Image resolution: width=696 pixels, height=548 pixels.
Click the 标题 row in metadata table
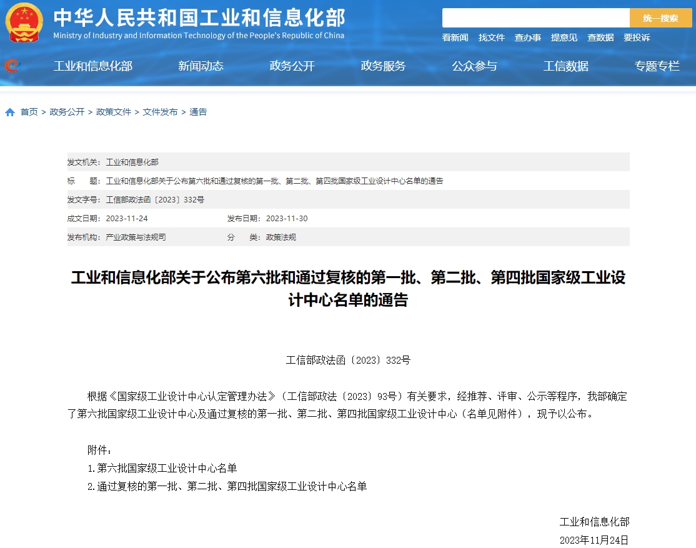[x=349, y=181]
